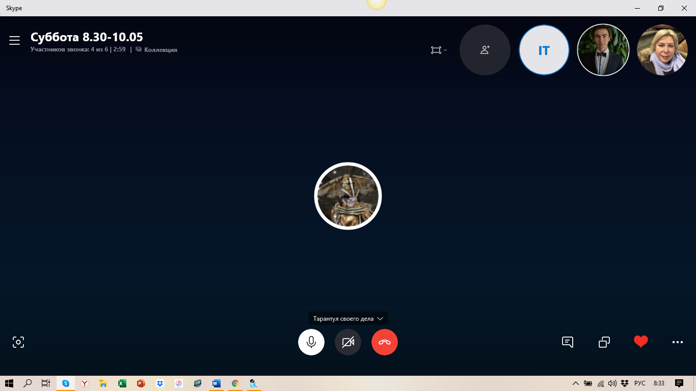696x391 pixels.
Task: Expand the view layout switcher dropdown
Action: [x=439, y=50]
